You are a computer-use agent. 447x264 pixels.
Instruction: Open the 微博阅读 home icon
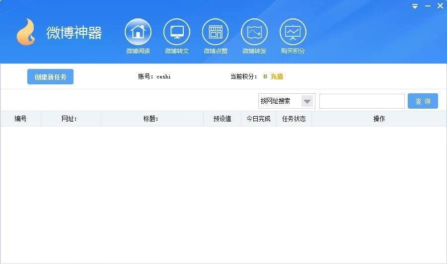point(138,32)
